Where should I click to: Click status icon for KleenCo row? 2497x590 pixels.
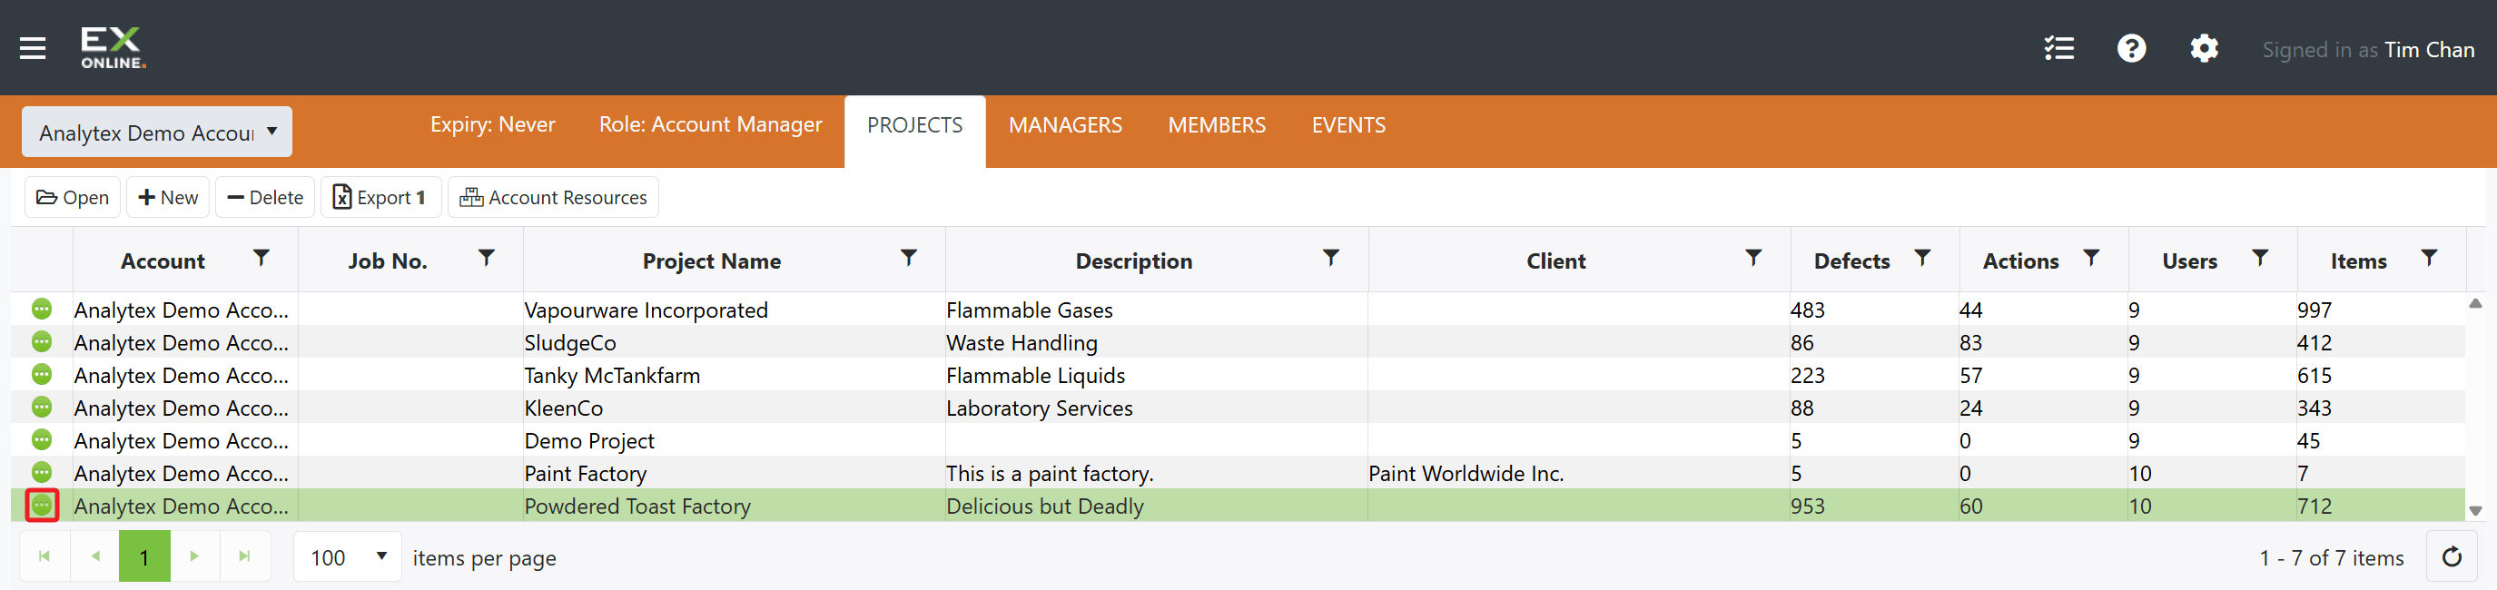(x=42, y=407)
